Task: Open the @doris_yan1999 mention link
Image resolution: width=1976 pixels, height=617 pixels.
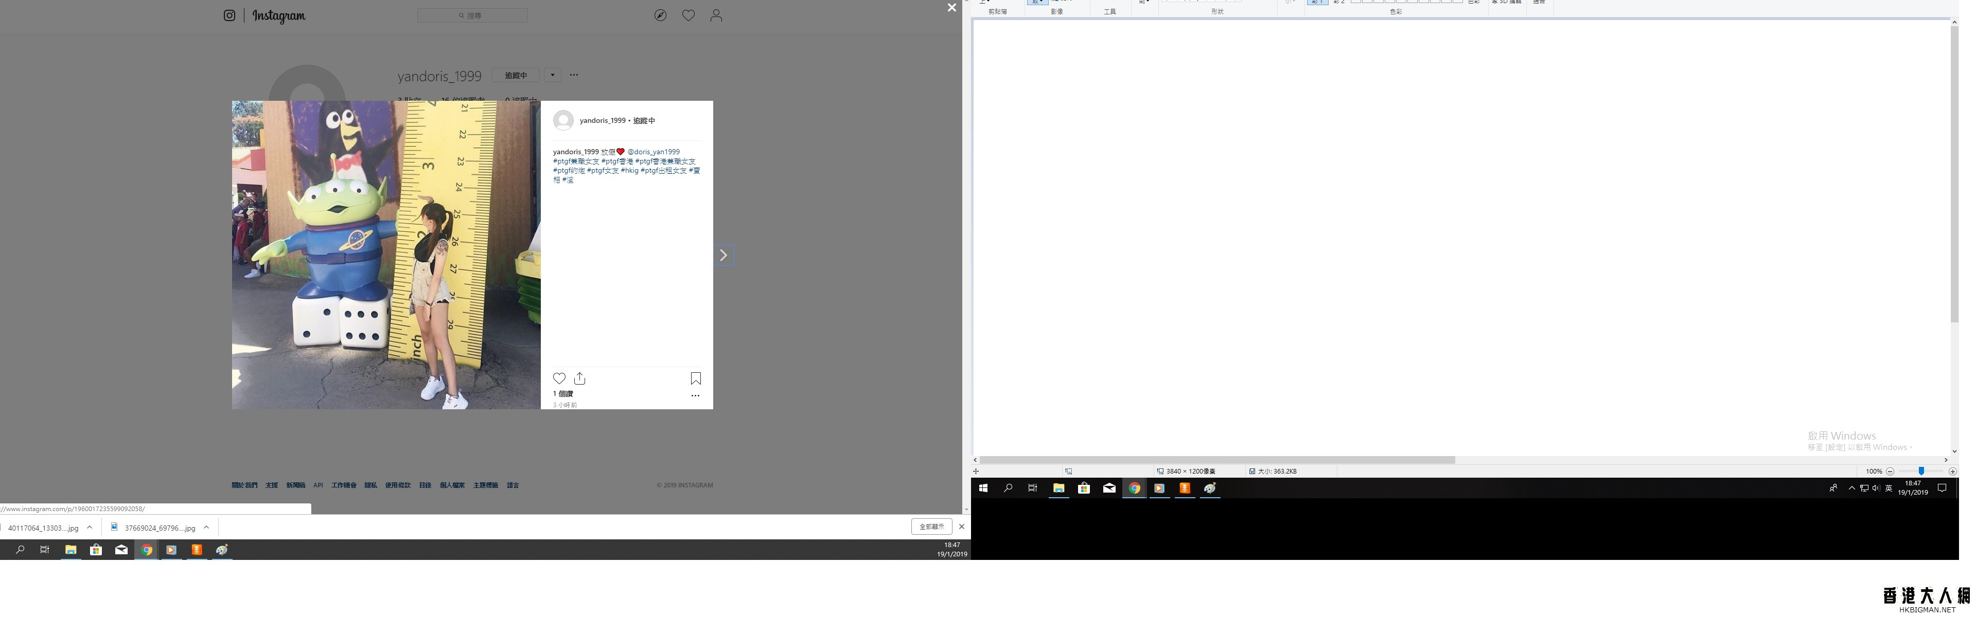Action: 654,152
